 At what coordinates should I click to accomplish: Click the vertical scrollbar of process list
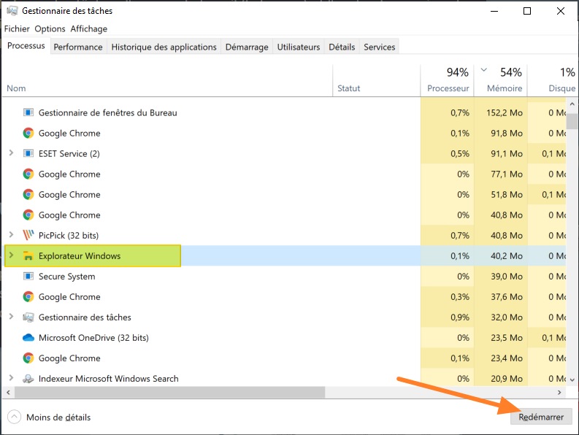pyautogui.click(x=572, y=120)
